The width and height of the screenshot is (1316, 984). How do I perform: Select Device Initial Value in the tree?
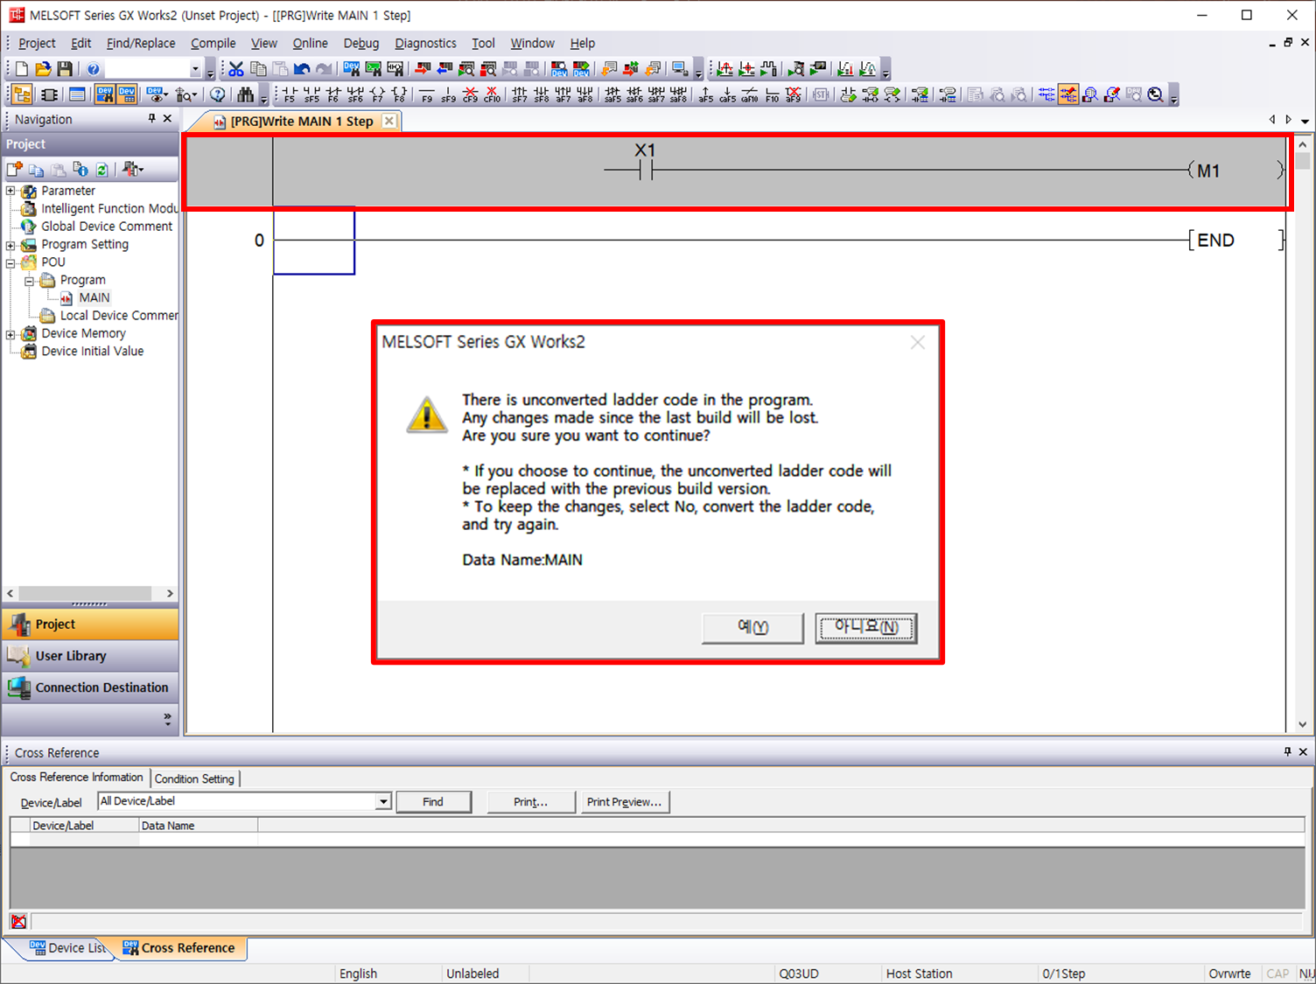[x=92, y=352]
